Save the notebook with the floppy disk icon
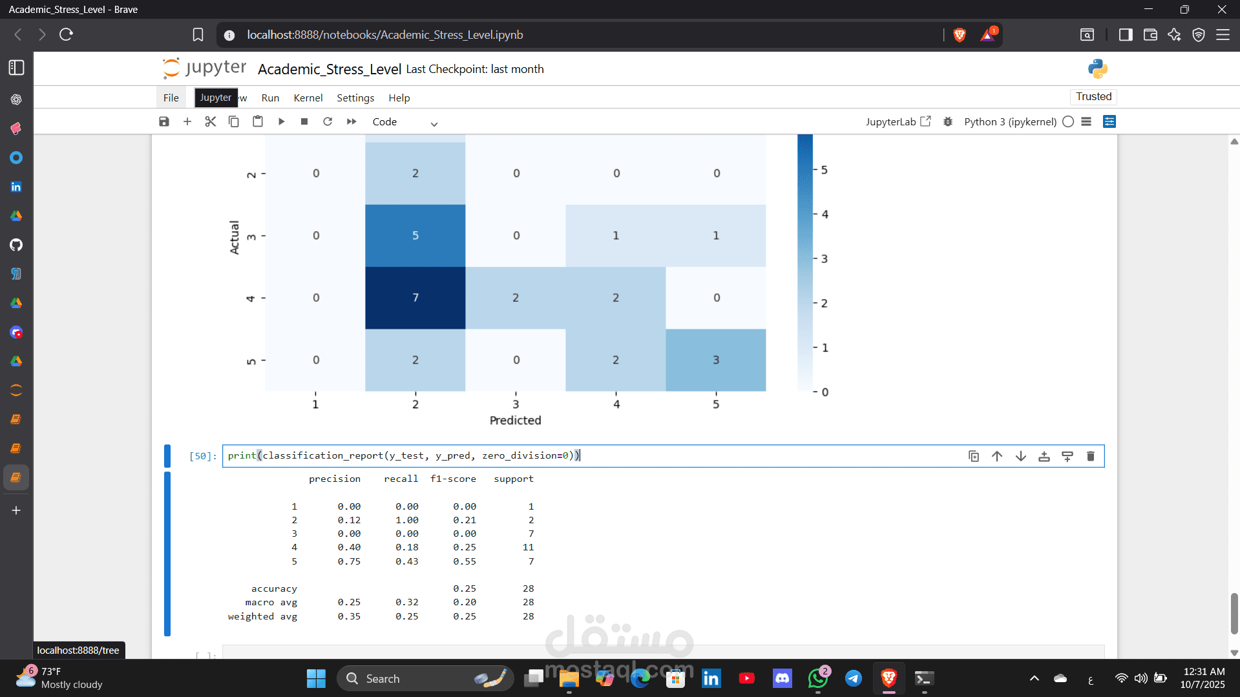This screenshot has width=1240, height=697. click(x=164, y=121)
